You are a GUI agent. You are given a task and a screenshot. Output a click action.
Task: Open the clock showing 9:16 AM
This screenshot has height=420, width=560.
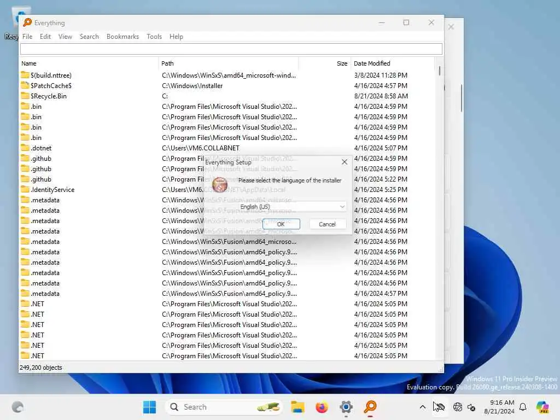click(x=499, y=407)
